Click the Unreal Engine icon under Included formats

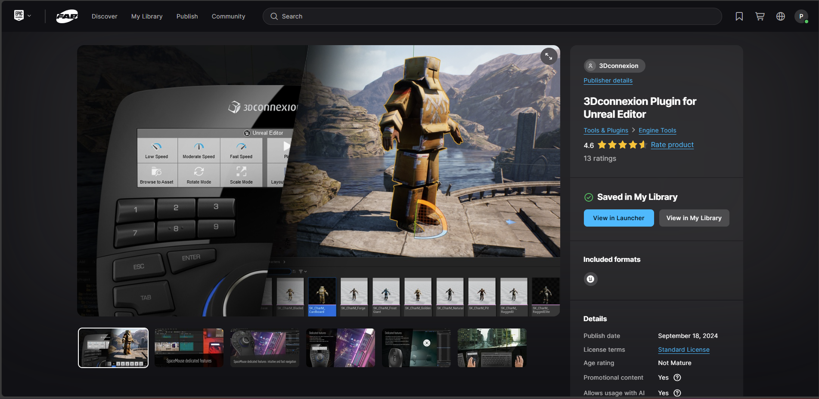[590, 279]
